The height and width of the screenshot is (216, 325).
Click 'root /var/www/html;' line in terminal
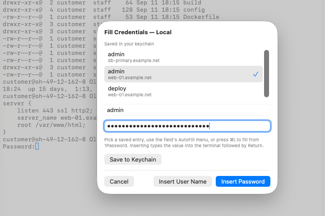51,125
